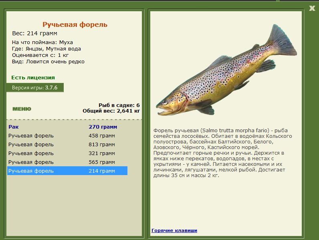
Task: Click Общий вес: 2,641 кг total
Action: click(x=111, y=111)
